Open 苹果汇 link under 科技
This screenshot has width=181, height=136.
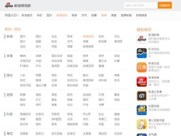(103, 119)
